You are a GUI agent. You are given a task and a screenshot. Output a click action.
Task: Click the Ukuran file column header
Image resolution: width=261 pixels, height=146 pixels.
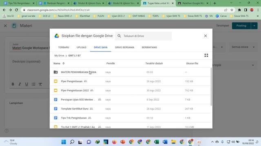click(192, 63)
